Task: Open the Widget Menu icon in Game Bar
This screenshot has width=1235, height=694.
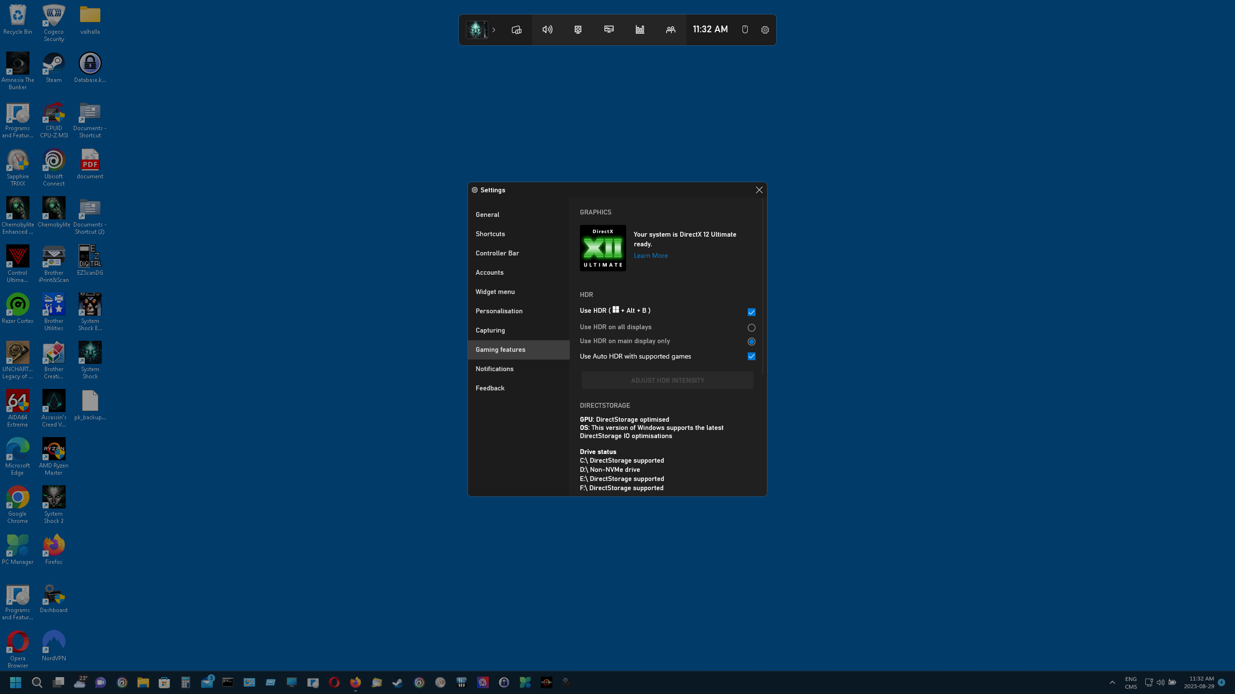Action: [x=516, y=30]
